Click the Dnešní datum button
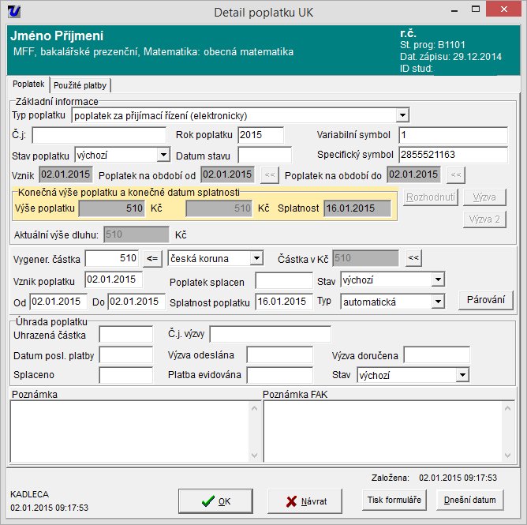Viewport: 527px width, 525px height. tap(470, 500)
